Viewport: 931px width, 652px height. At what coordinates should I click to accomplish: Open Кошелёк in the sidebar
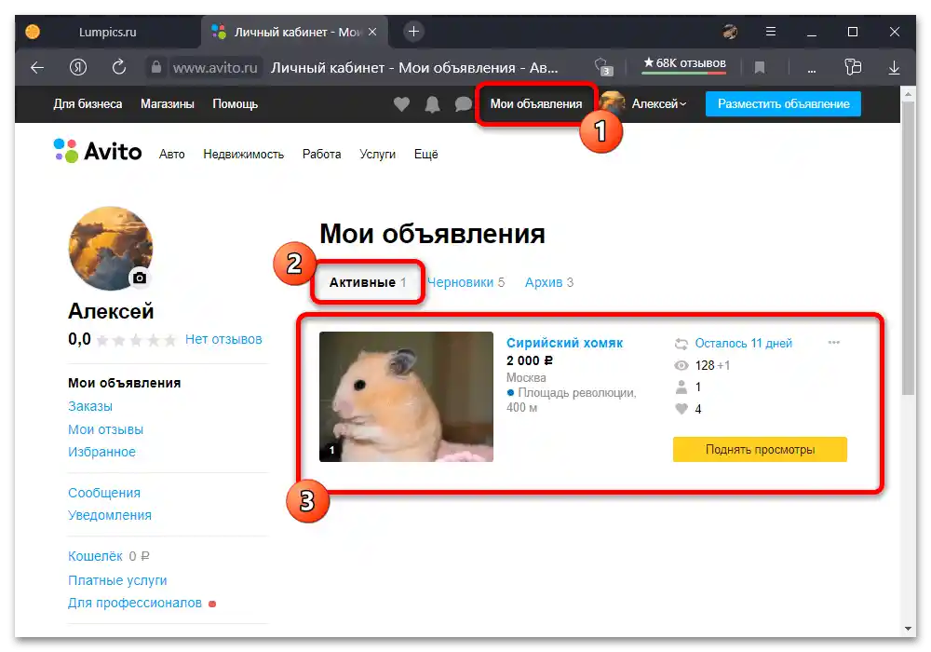coord(95,556)
